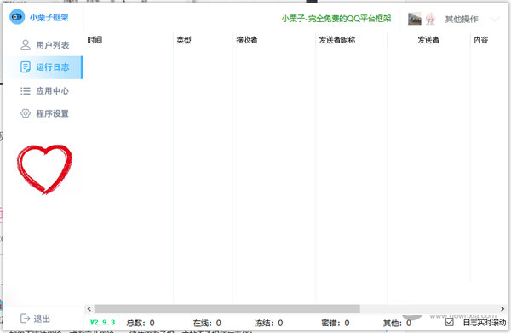
Task: Click the V2.9.3 version label
Action: click(x=103, y=323)
